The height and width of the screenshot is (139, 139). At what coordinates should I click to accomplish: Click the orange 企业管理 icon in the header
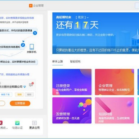(31, 6)
